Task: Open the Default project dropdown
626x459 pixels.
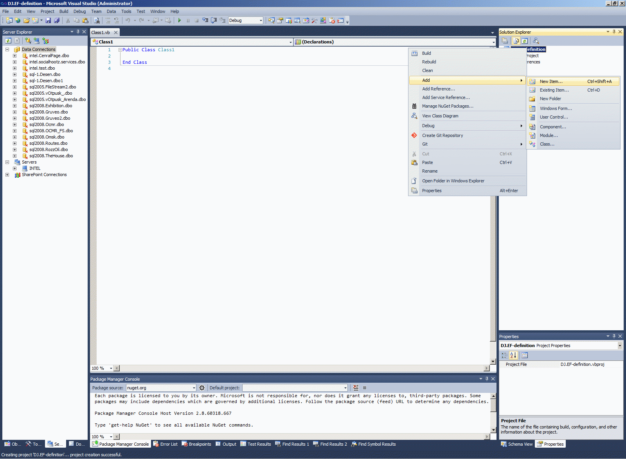Action: (x=345, y=388)
